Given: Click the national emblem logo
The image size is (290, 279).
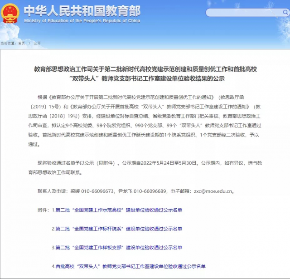Looking at the screenshot, I should pyautogui.click(x=10, y=13).
